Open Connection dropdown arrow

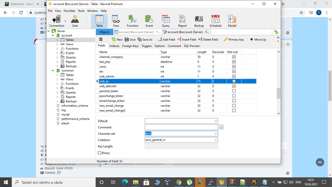click(x=65, y=21)
